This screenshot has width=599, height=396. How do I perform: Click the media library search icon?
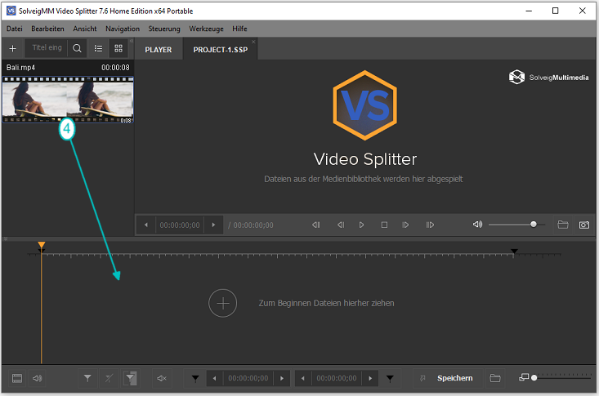coord(77,48)
